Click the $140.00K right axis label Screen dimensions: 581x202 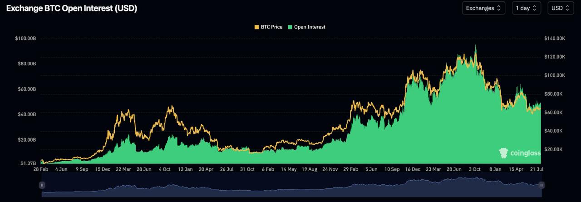point(555,39)
